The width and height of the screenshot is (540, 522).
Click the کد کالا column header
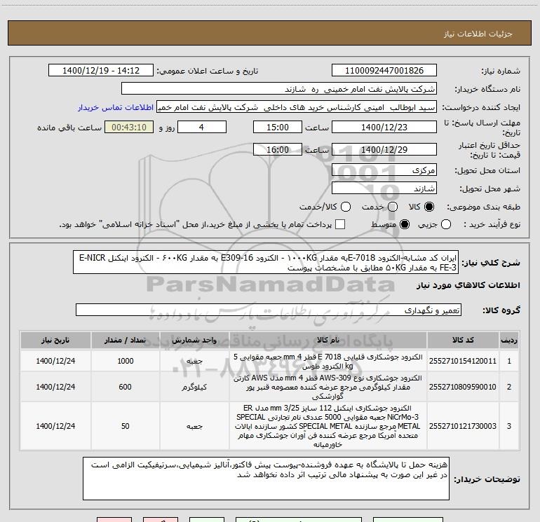(x=463, y=340)
